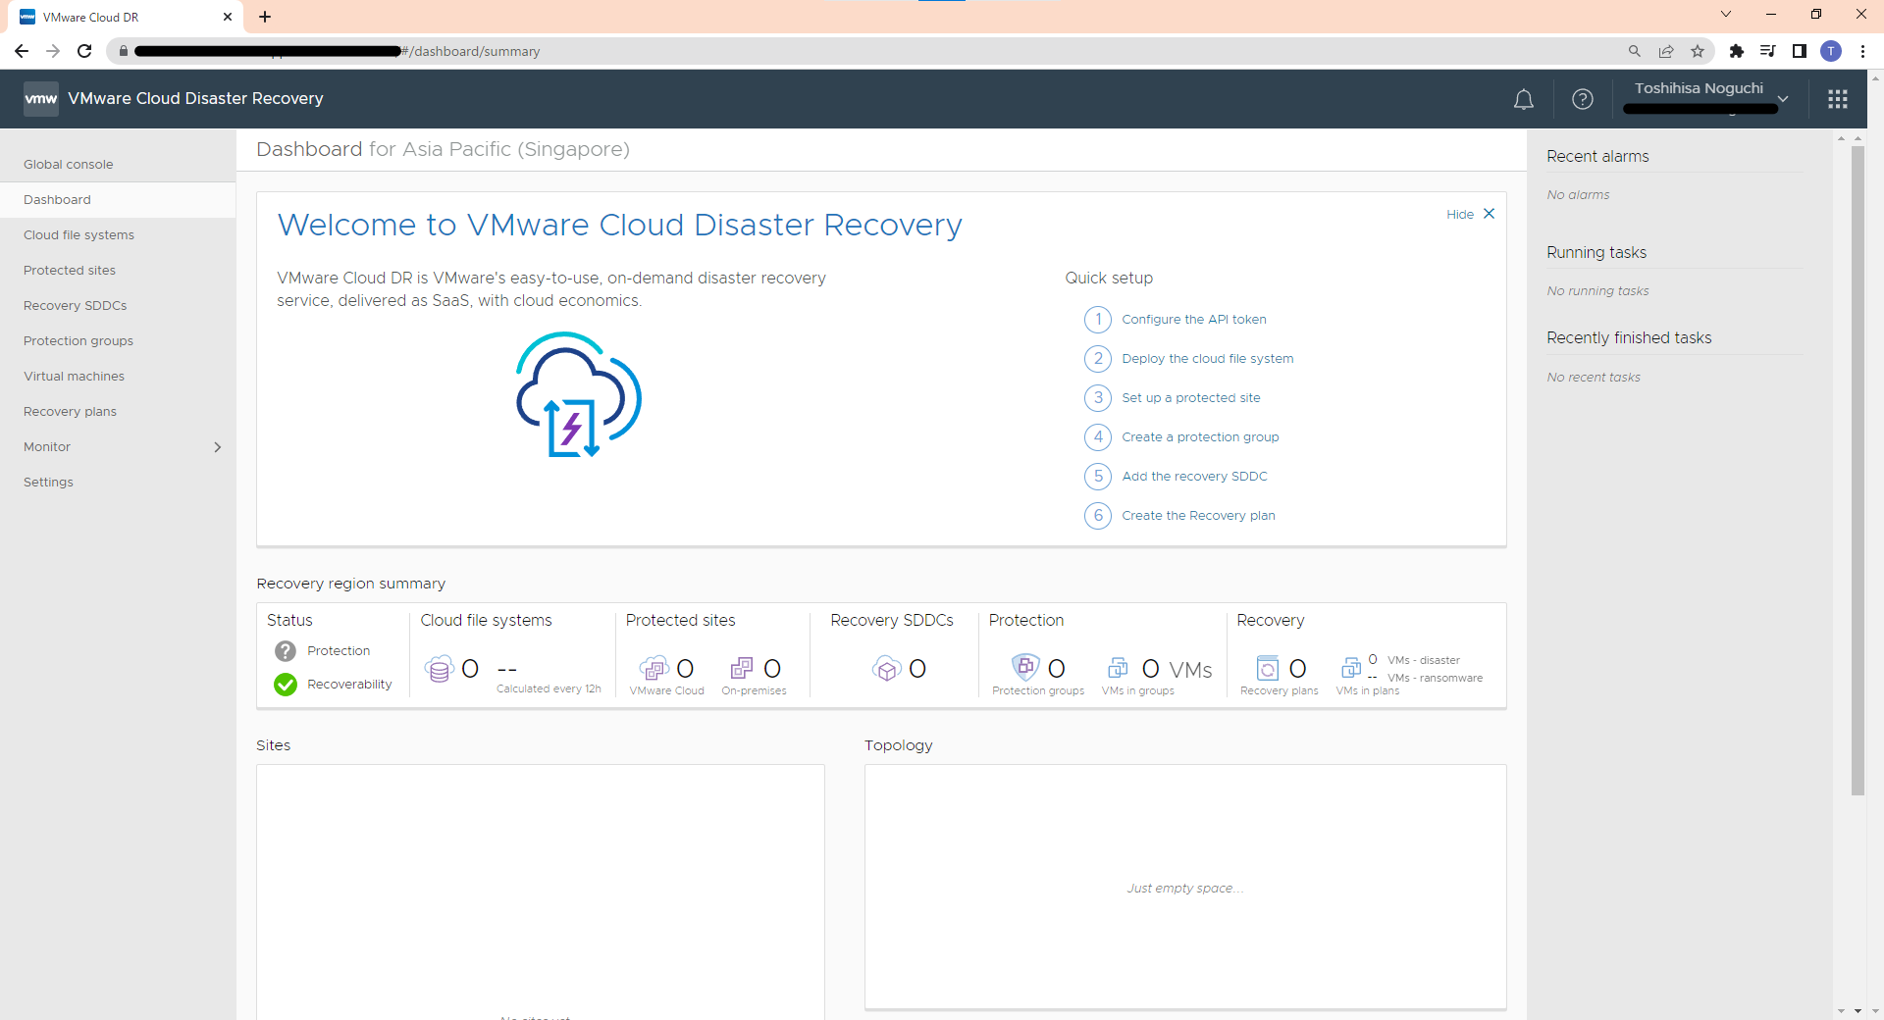
Task: Open Protection groups in sidebar
Action: pos(78,341)
